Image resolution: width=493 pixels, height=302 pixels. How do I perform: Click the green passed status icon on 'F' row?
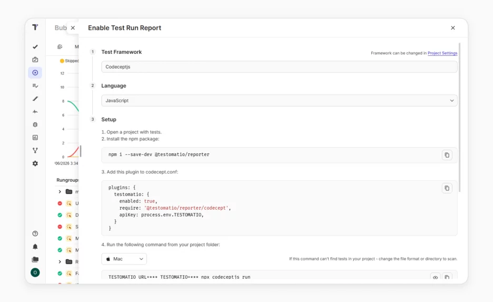(x=60, y=274)
